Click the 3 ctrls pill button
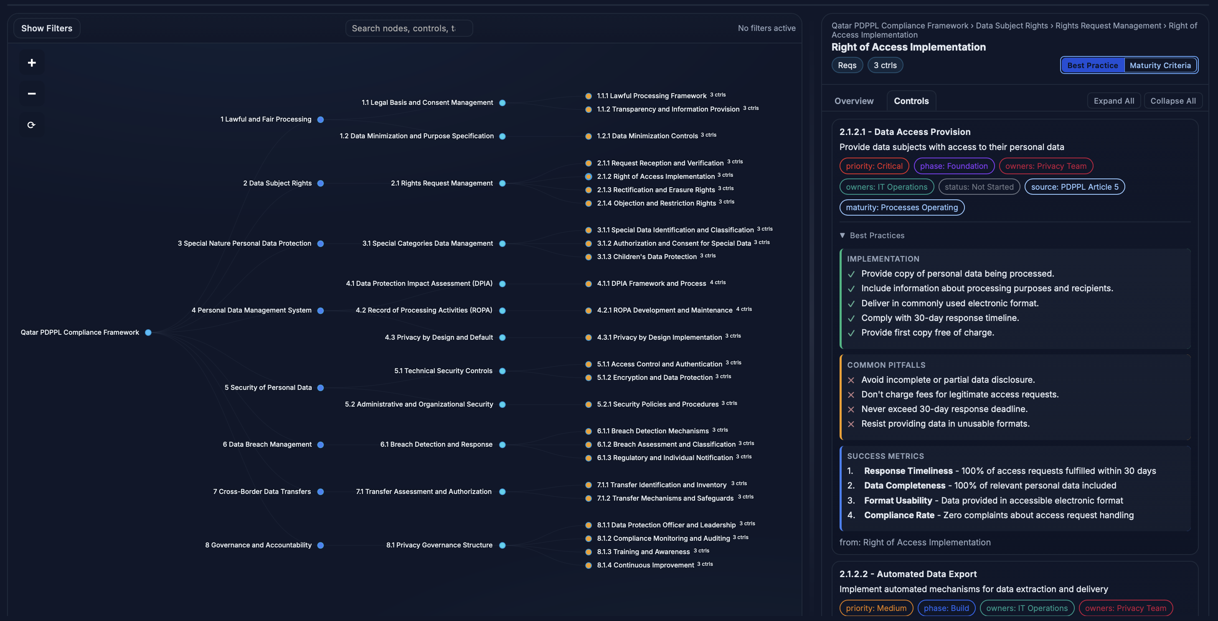The width and height of the screenshot is (1218, 621). (885, 65)
